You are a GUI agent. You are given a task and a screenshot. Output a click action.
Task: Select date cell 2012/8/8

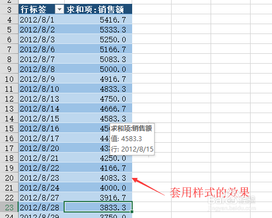click(x=41, y=69)
